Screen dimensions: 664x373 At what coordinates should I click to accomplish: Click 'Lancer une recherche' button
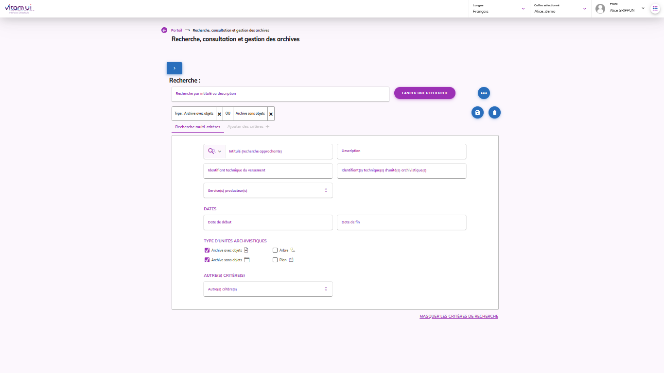[424, 93]
